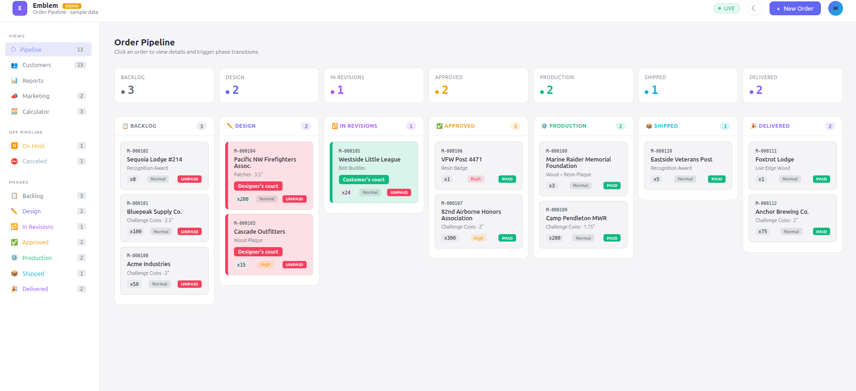Click the In Revisions column header icon
The image size is (856, 391).
(334, 126)
